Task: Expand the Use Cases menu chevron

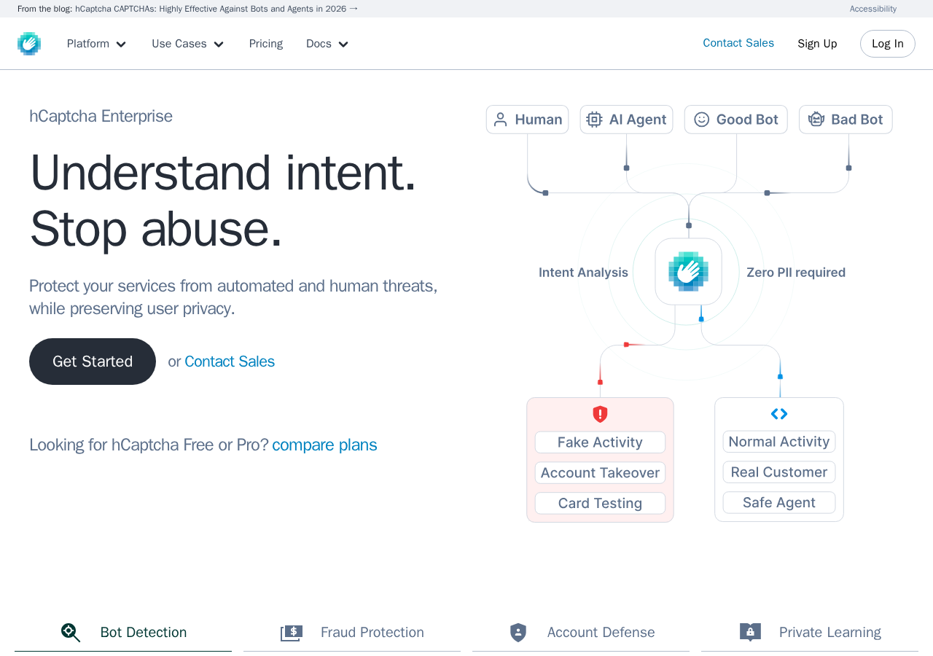Action: point(219,44)
